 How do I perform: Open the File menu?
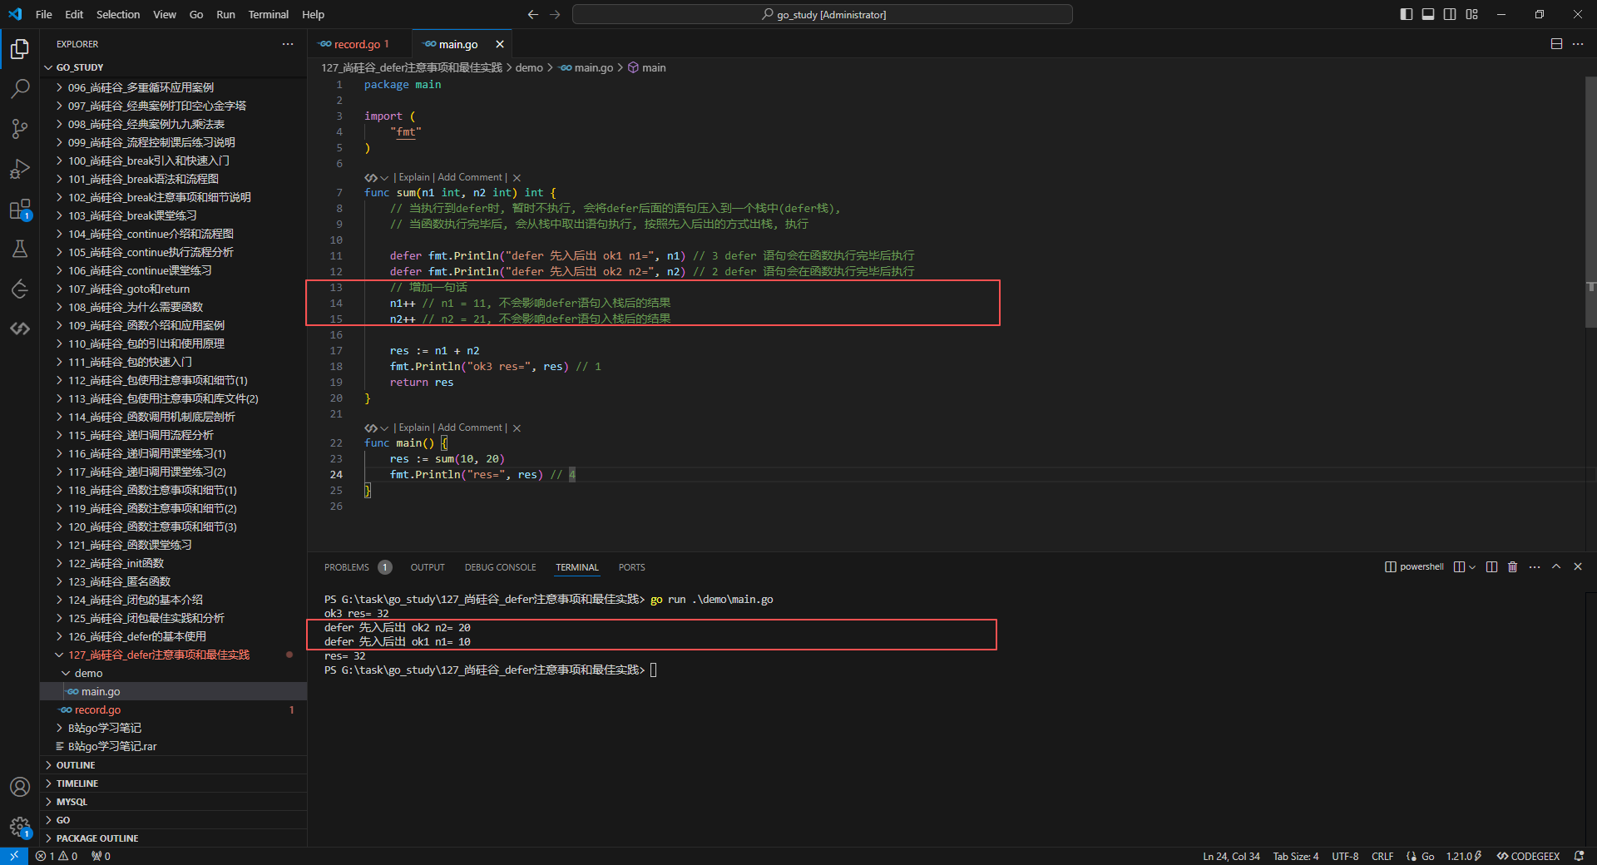click(x=44, y=14)
